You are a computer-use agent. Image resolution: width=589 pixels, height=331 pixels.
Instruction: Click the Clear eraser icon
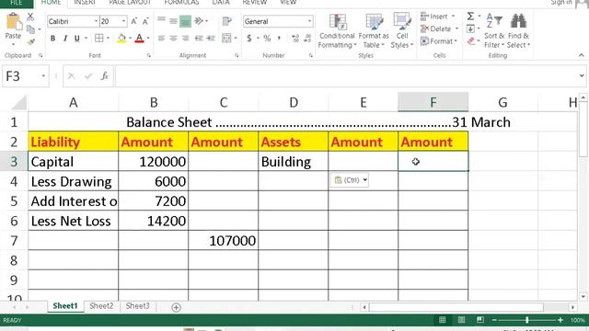[x=471, y=41]
